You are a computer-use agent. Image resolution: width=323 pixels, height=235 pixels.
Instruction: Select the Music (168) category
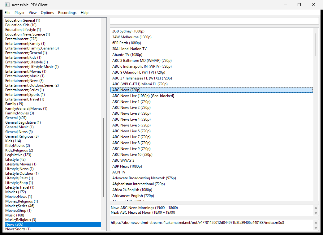[53, 215]
